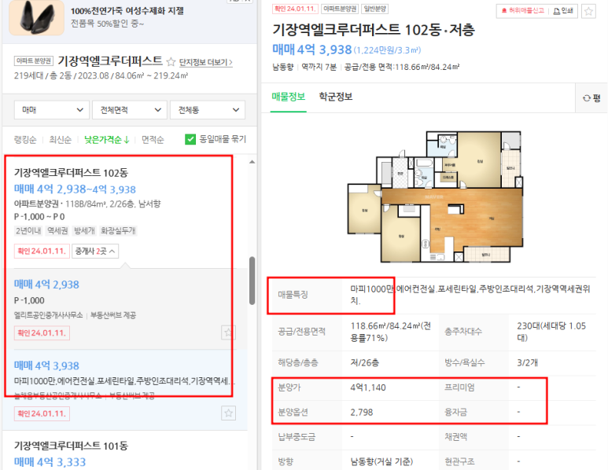Collapse the 중개사 2곳 expander
The image size is (608, 470).
coord(95,251)
